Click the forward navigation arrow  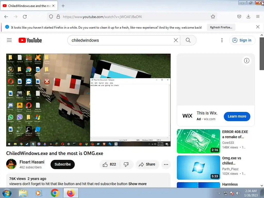point(15,17)
